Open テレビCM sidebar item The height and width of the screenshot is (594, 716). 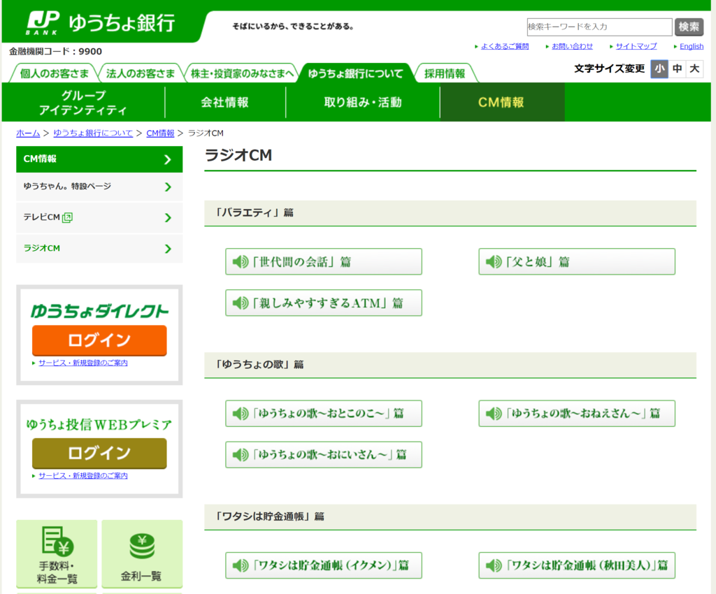pyautogui.click(x=99, y=217)
